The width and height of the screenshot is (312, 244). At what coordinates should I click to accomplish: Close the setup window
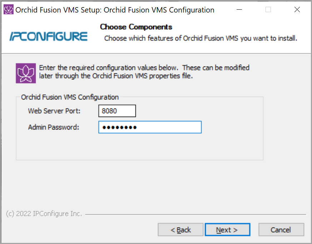(297, 10)
